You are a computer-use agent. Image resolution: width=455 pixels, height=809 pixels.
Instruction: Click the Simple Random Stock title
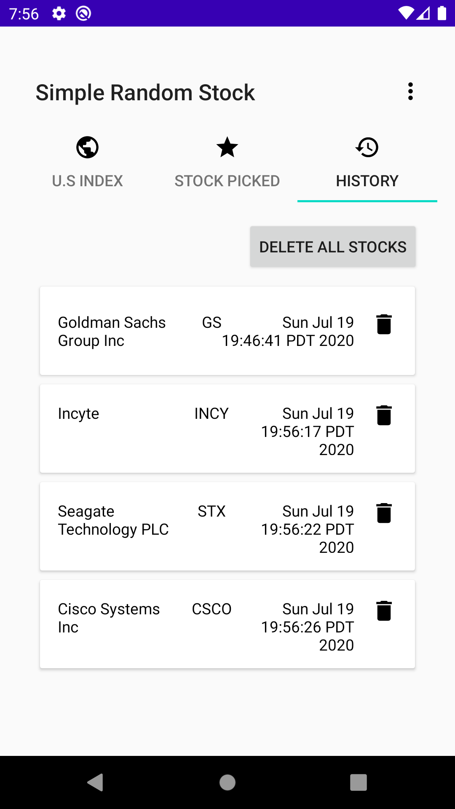[x=145, y=93]
